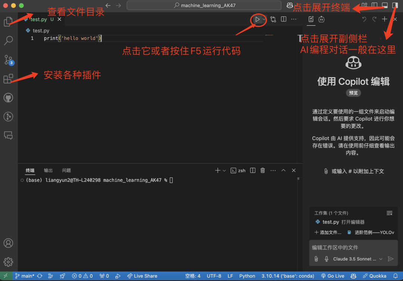
Task: Switch to Copilot Edits view icon
Action: 311,19
